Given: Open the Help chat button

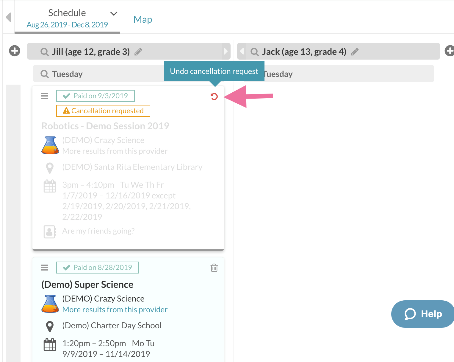Looking at the screenshot, I should [423, 314].
